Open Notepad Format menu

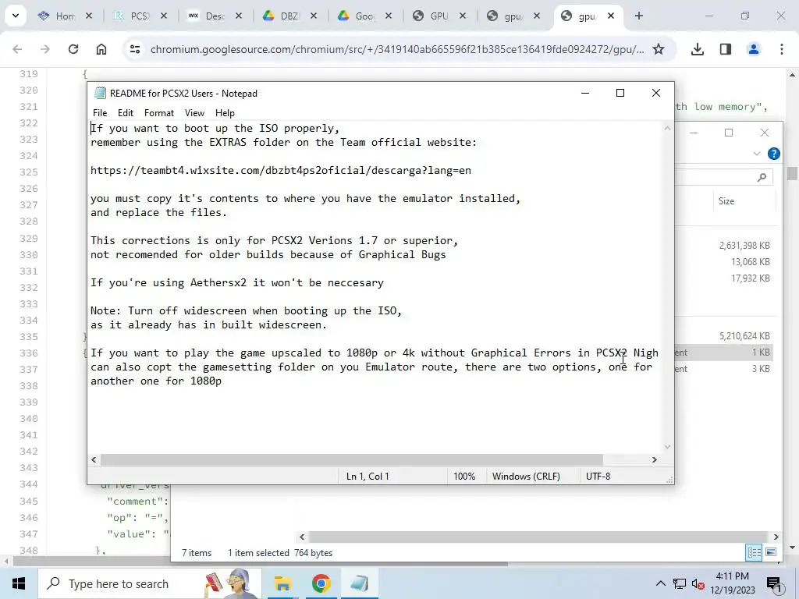pyautogui.click(x=159, y=113)
